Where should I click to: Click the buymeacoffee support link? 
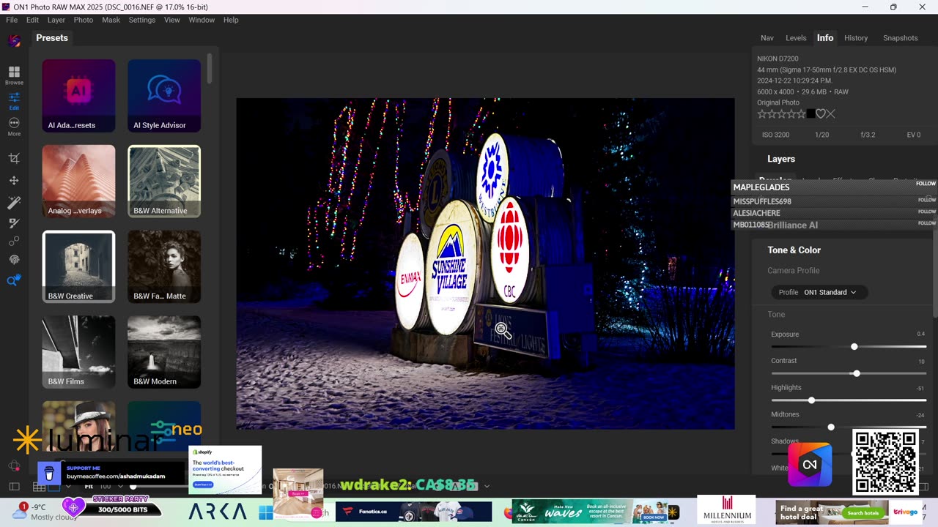coord(116,476)
